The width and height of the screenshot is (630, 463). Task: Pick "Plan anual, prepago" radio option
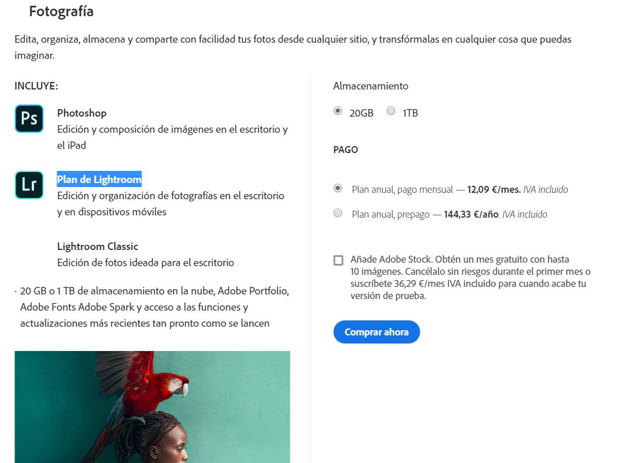pos(338,213)
